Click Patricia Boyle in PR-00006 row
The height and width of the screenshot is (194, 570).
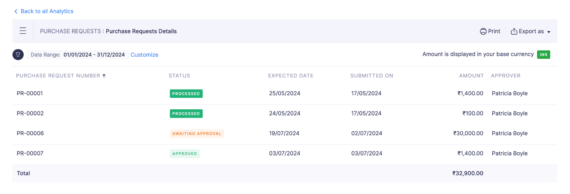click(x=510, y=133)
